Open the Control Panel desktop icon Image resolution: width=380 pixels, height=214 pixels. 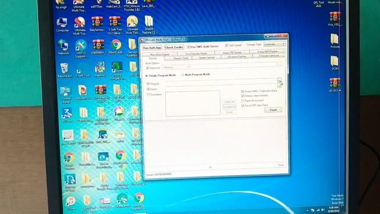pyautogui.click(x=66, y=95)
